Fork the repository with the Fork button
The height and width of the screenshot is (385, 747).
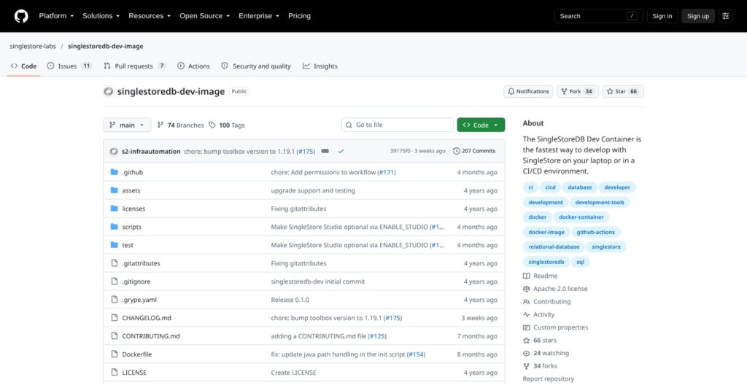point(578,91)
